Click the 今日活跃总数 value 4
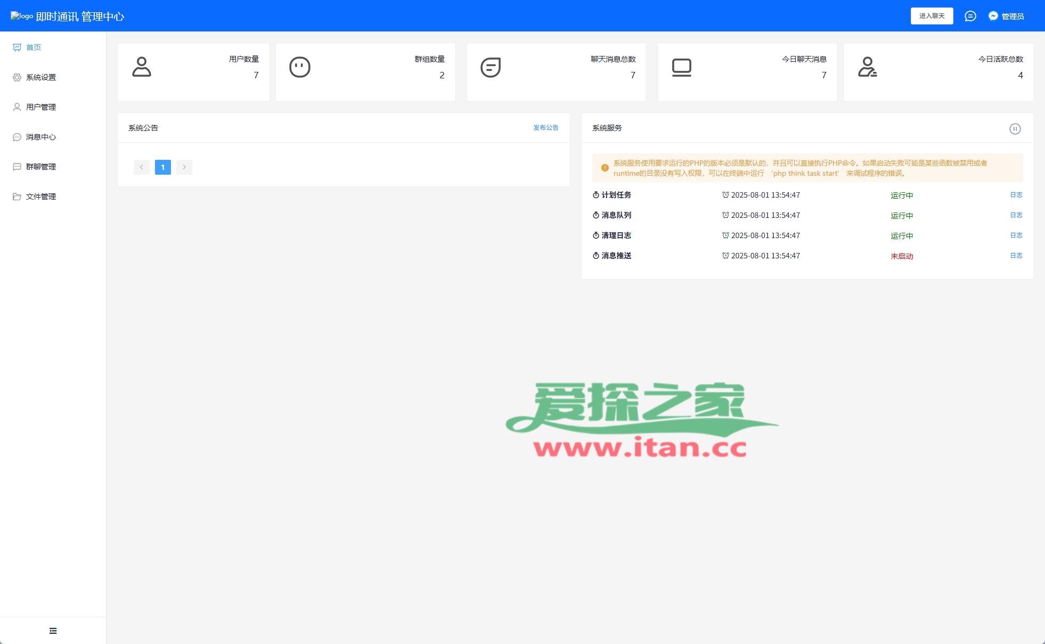The width and height of the screenshot is (1045, 644). 1020,75
